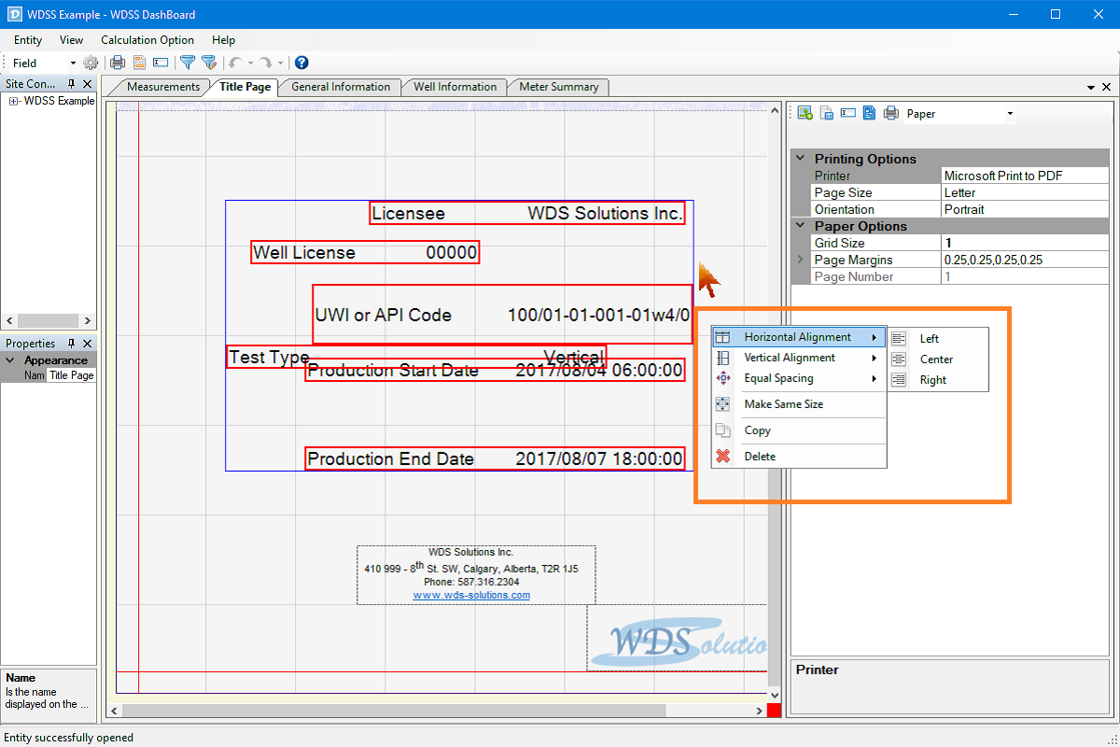Expand the Page Margins property
Viewport: 1120px width, 747px height.
coord(800,260)
